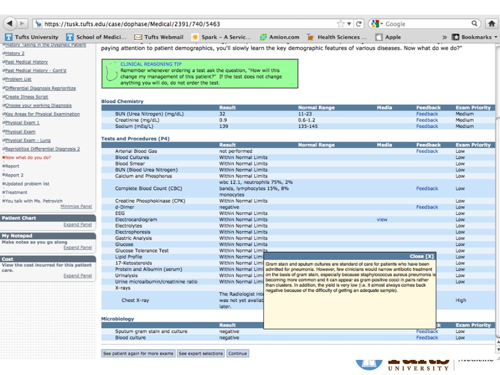Click the address bar URL field

[x=190, y=24]
